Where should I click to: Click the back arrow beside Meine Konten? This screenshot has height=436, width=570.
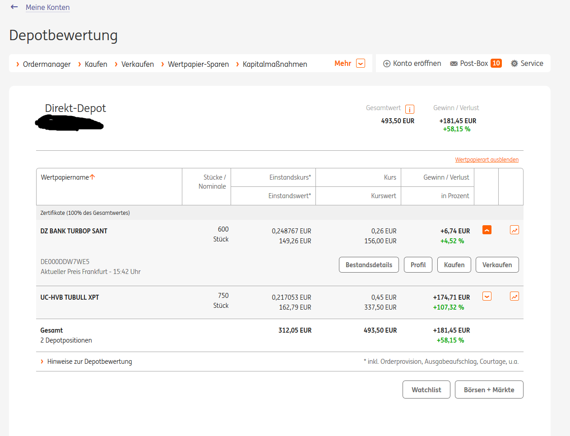pos(14,7)
